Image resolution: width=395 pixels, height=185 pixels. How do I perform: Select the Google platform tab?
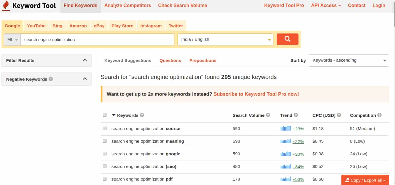12,26
